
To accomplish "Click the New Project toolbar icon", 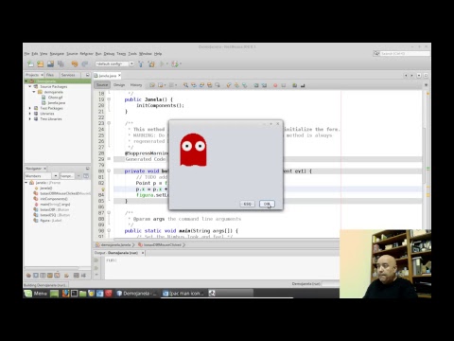I will tap(41, 63).
